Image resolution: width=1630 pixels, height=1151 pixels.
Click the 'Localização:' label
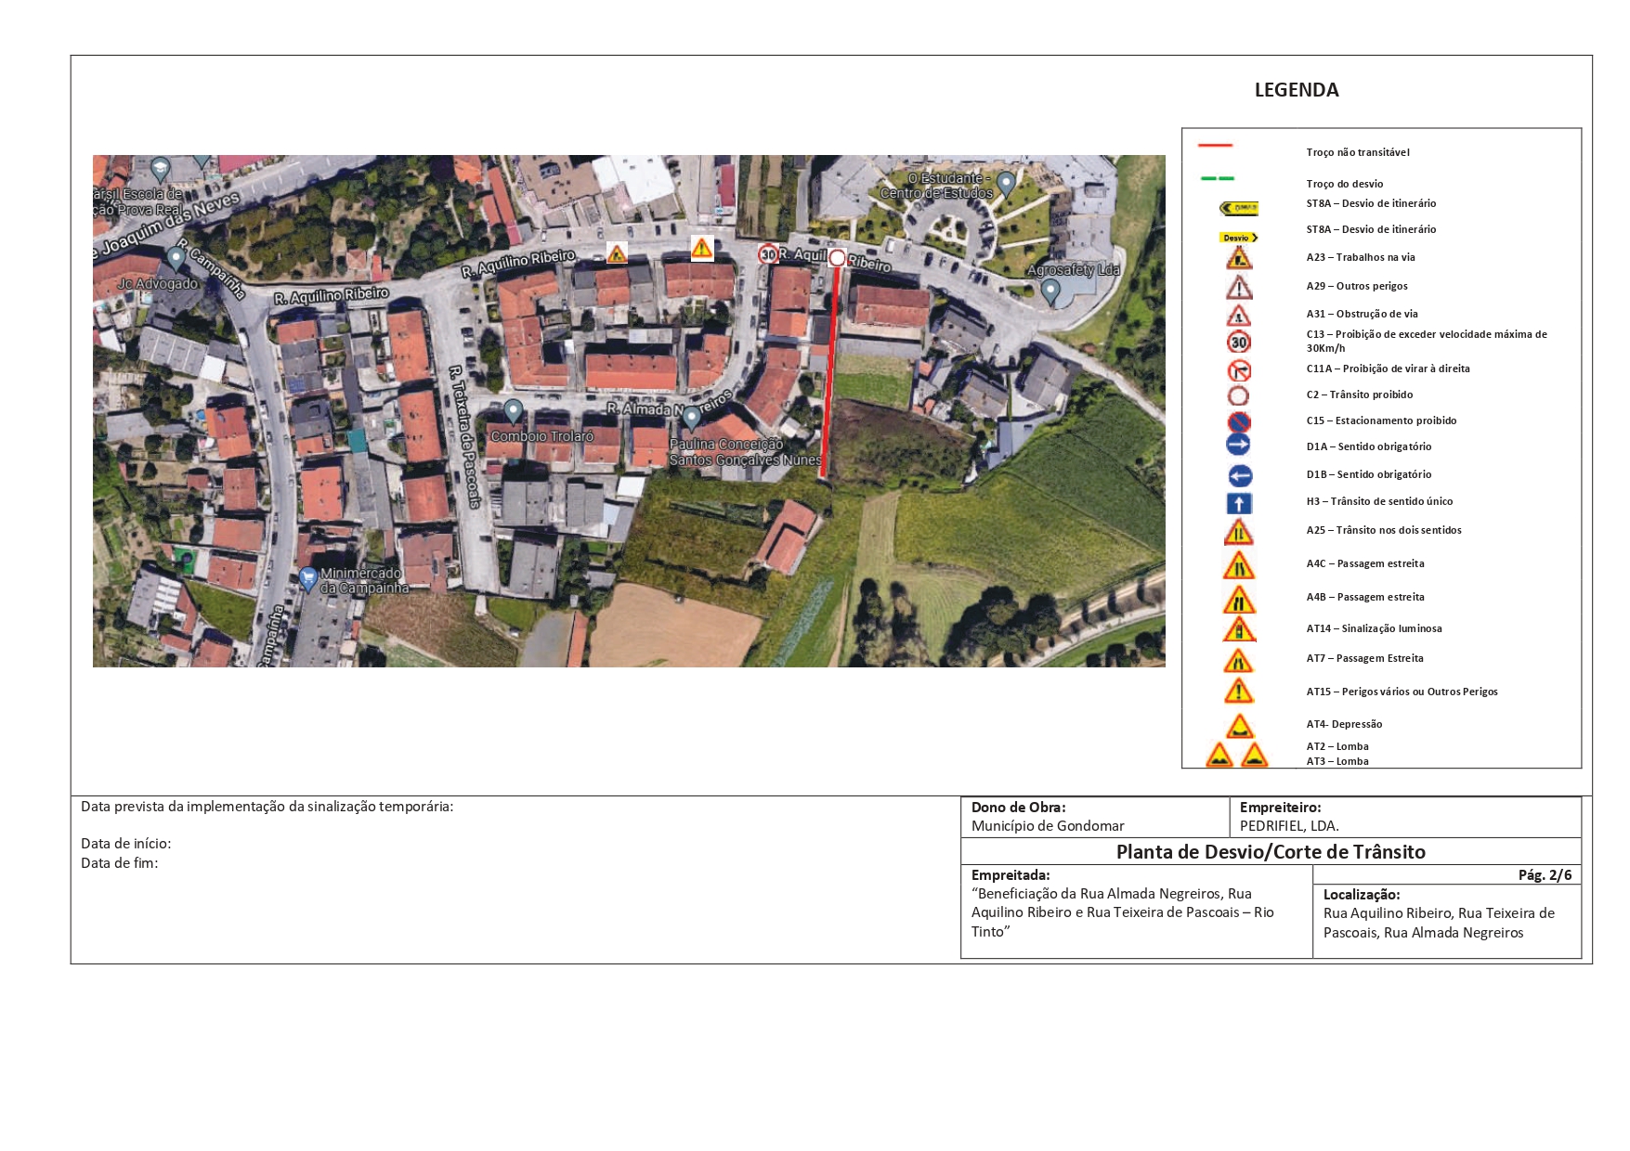coord(1362,895)
